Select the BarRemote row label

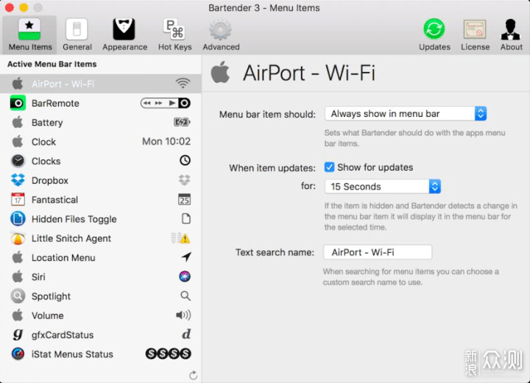[55, 103]
